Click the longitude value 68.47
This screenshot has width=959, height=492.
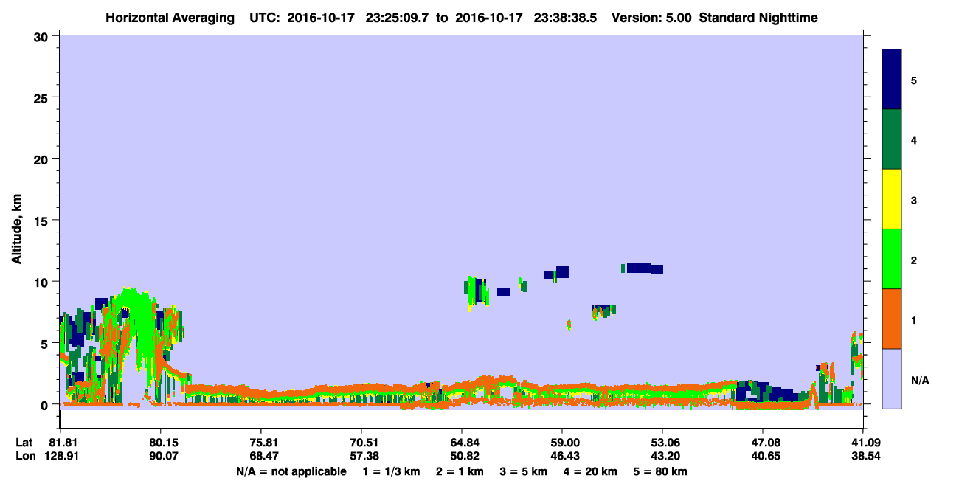coord(262,456)
